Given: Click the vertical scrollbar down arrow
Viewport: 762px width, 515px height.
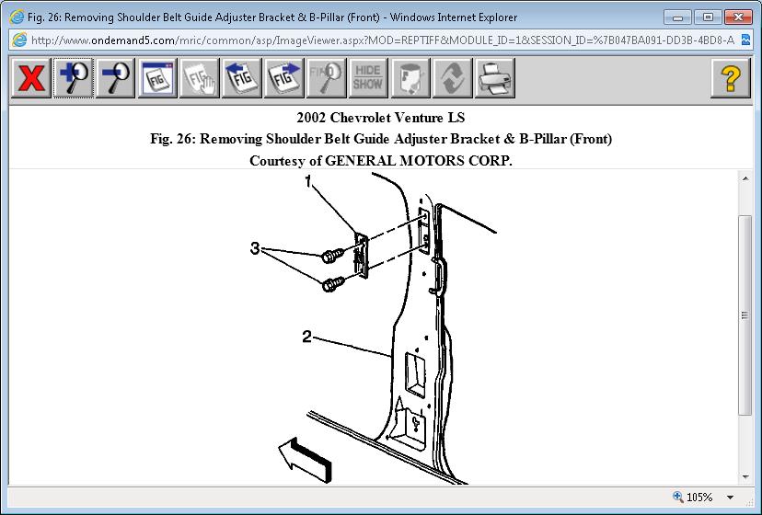Looking at the screenshot, I should [745, 477].
